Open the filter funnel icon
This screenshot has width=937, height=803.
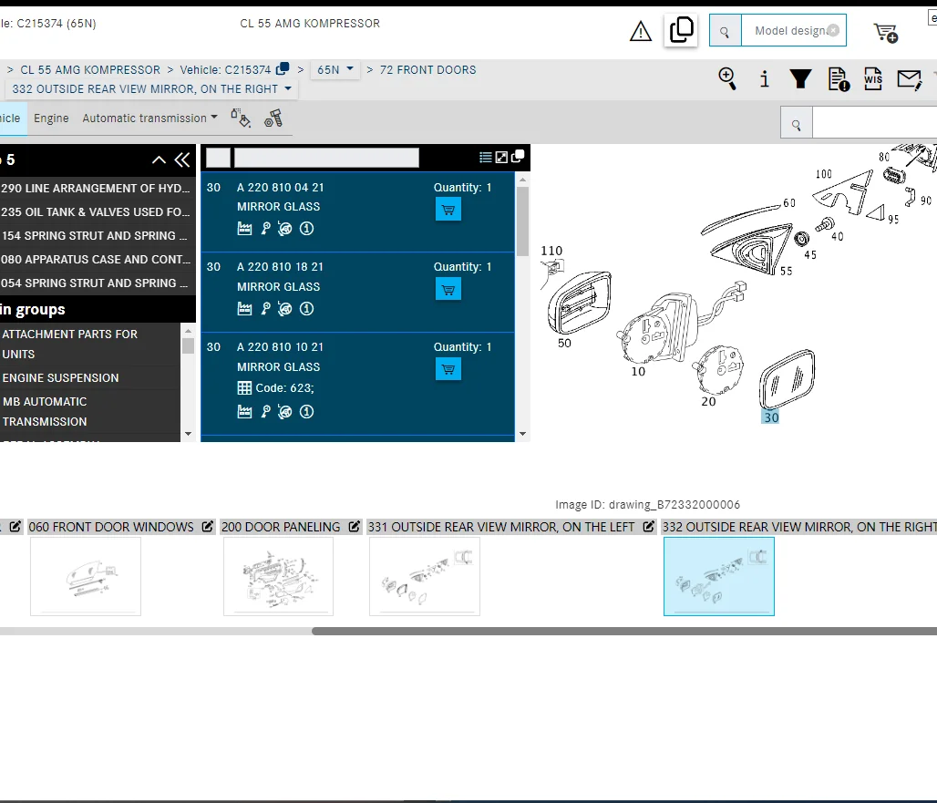[800, 79]
